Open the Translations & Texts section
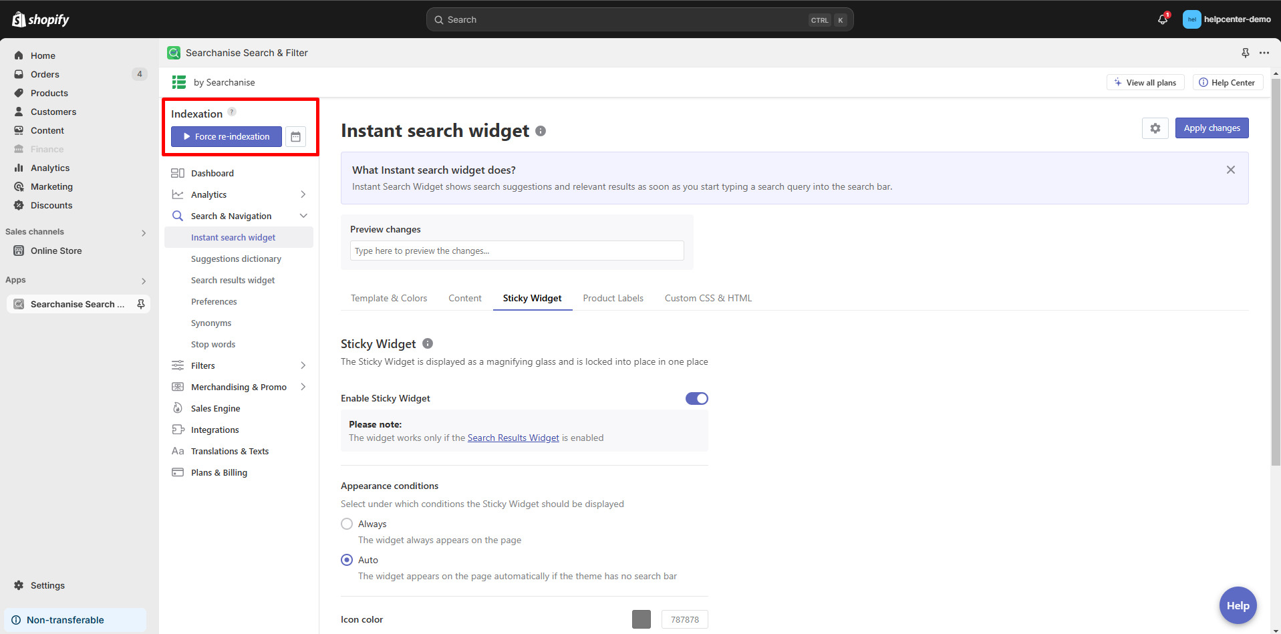The width and height of the screenshot is (1281, 634). 229,450
